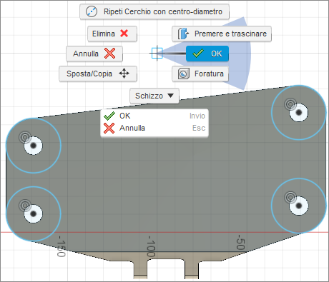Viewport: 329px width, 282px height.
Task: Confirm with the blue OK button
Action: 207,54
